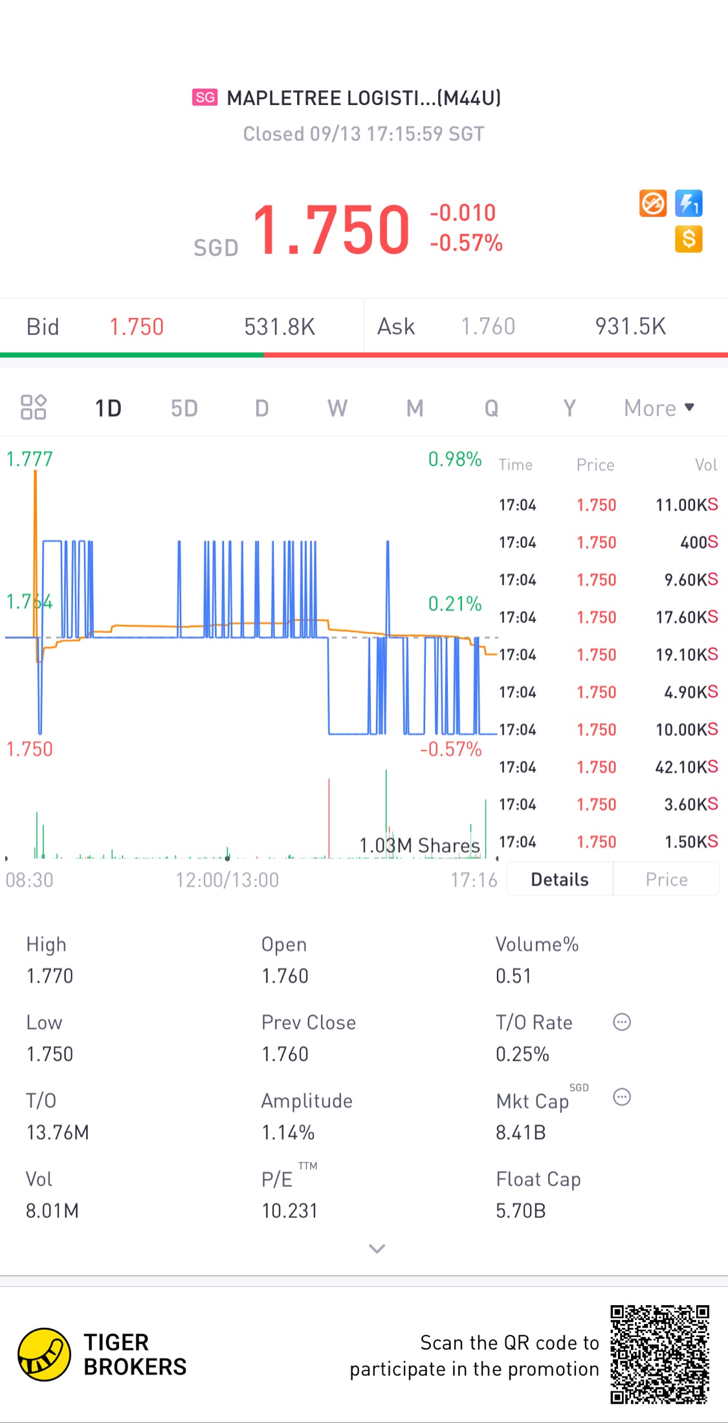Switch to the Price toggle

(667, 879)
